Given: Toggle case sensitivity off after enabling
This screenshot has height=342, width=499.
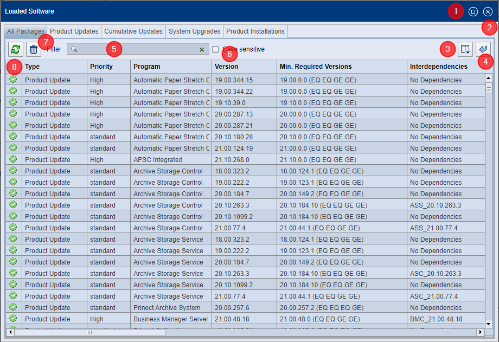Looking at the screenshot, I should 215,49.
